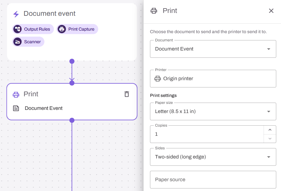Increase the Copies count
The image size is (281, 191).
click(x=270, y=130)
